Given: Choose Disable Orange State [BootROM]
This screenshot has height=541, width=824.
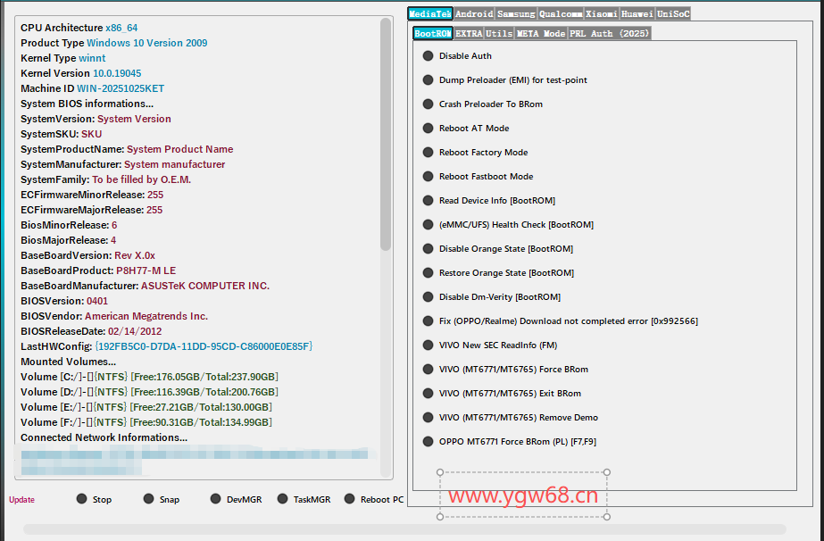Looking at the screenshot, I should pyautogui.click(x=498, y=249).
